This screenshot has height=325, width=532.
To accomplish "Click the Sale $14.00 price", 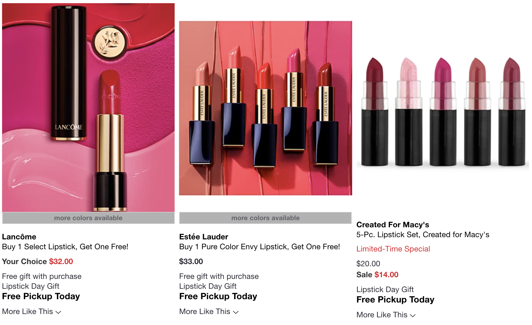I will click(x=377, y=274).
